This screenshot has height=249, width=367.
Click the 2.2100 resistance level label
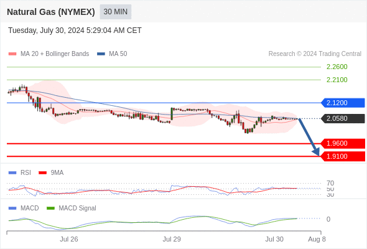[x=337, y=80]
